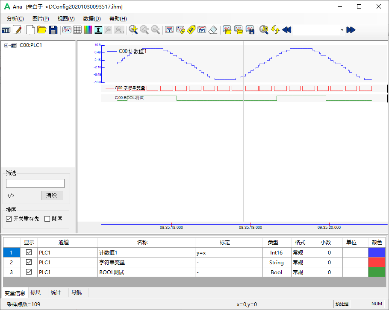The width and height of the screenshot is (389, 310).
Task: Click the refresh lightning icon
Action: pos(275,29)
